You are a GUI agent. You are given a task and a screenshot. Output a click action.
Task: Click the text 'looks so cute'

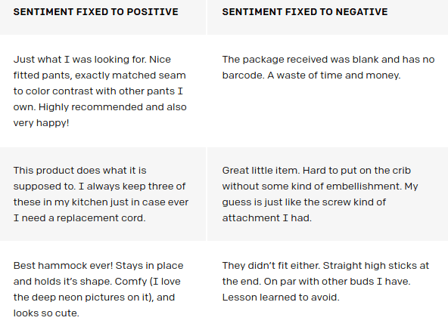coord(46,313)
